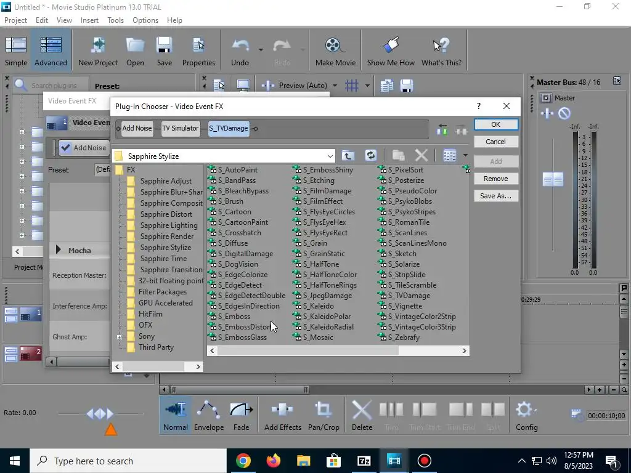
Task: Open overlays grid dropdown arrow
Action: (x=367, y=86)
